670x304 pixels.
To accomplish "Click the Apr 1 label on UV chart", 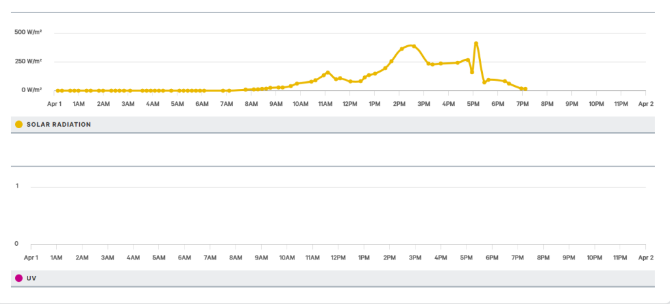I will click(31, 258).
